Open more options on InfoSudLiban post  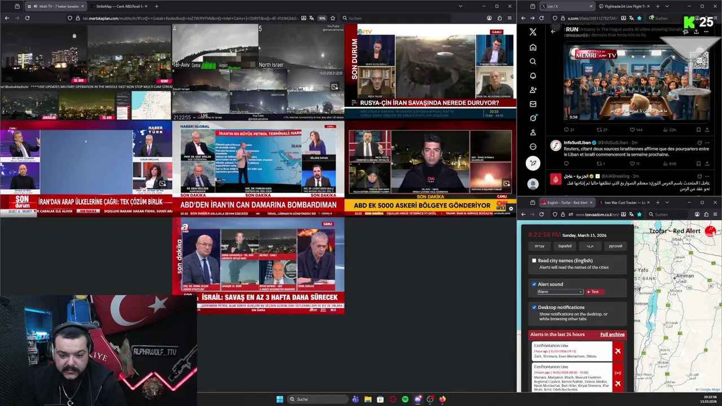[708, 143]
